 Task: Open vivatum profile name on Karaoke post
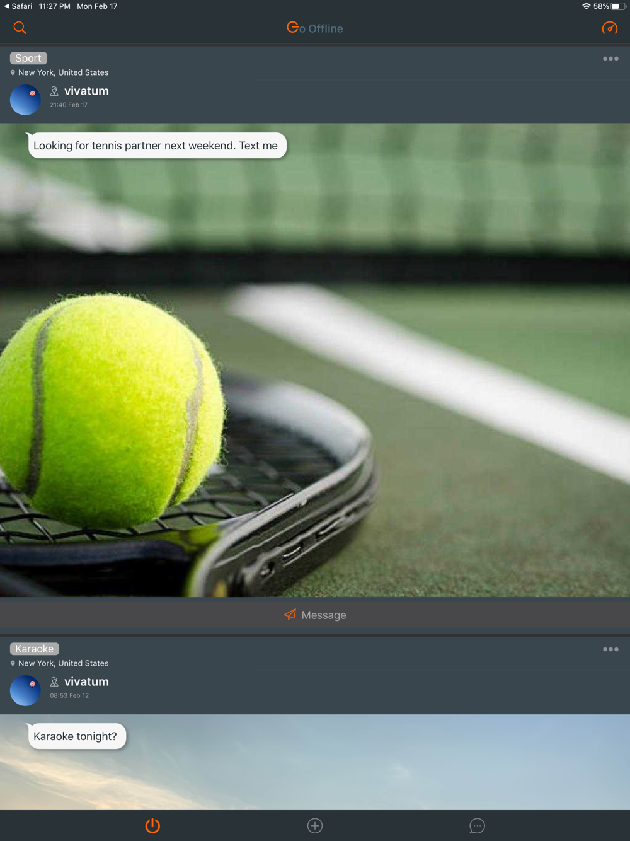(x=86, y=681)
